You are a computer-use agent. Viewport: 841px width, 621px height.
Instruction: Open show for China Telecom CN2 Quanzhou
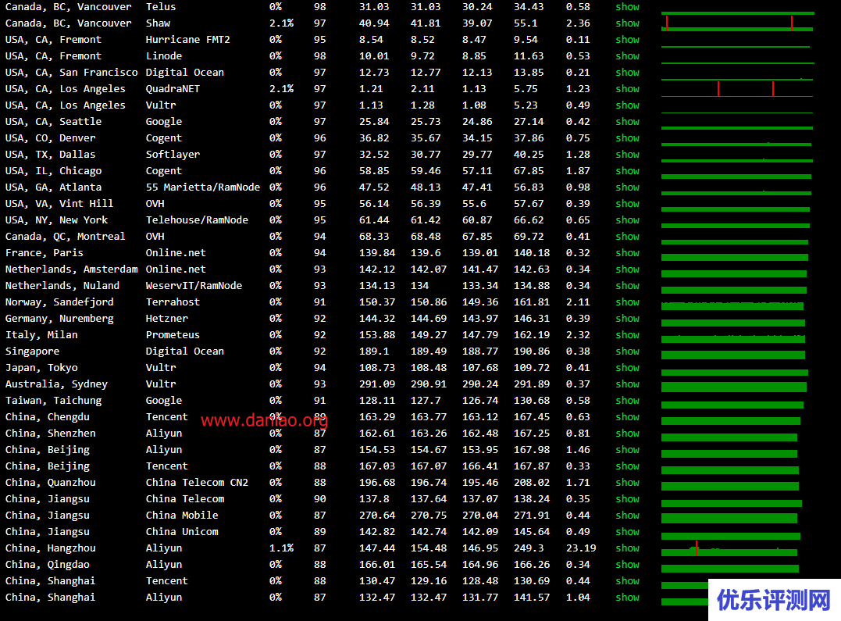click(x=627, y=483)
